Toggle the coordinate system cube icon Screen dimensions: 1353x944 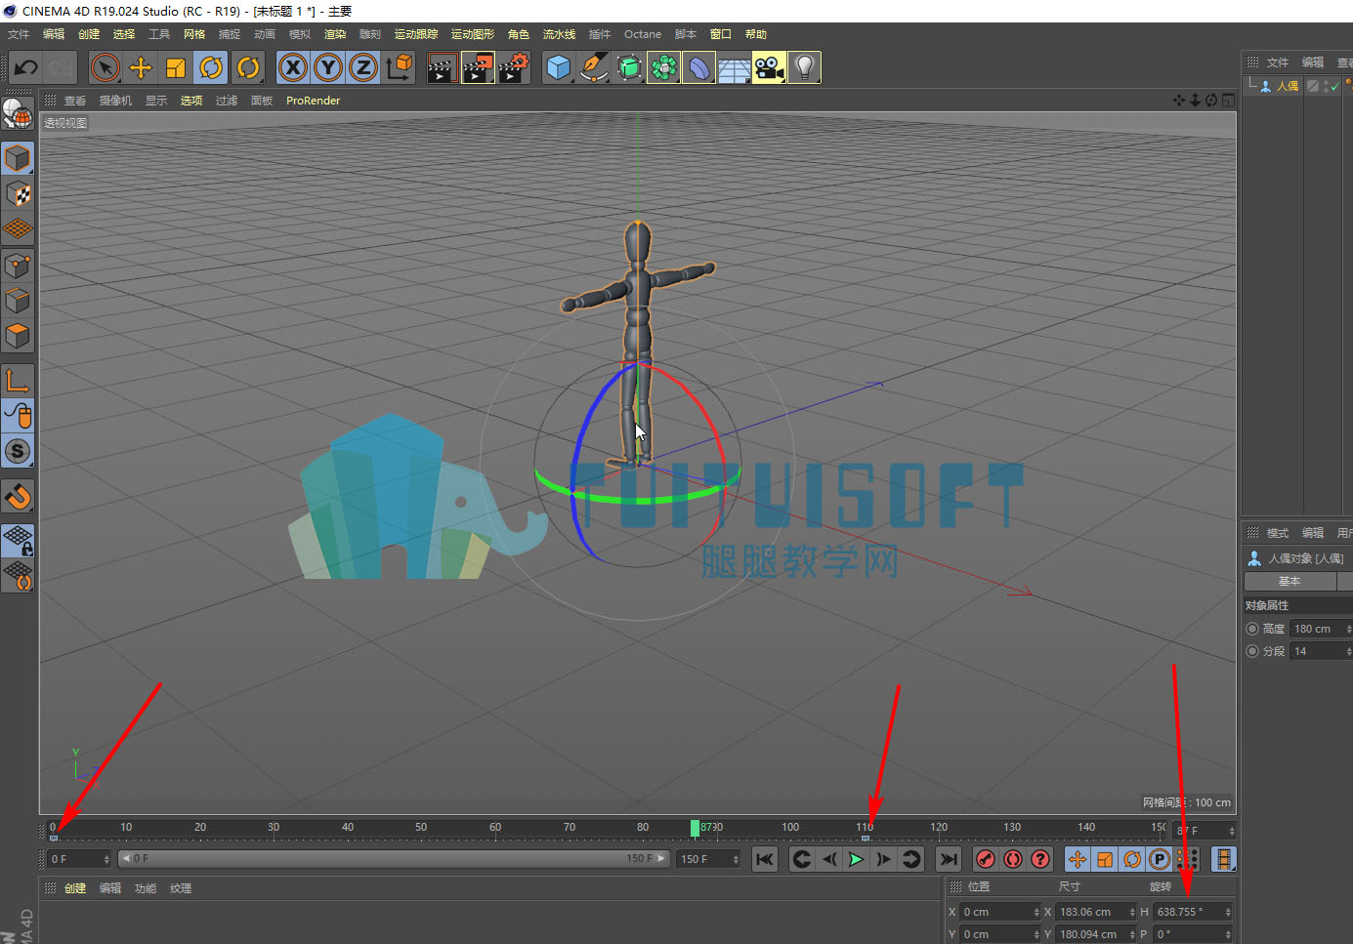[x=400, y=68]
